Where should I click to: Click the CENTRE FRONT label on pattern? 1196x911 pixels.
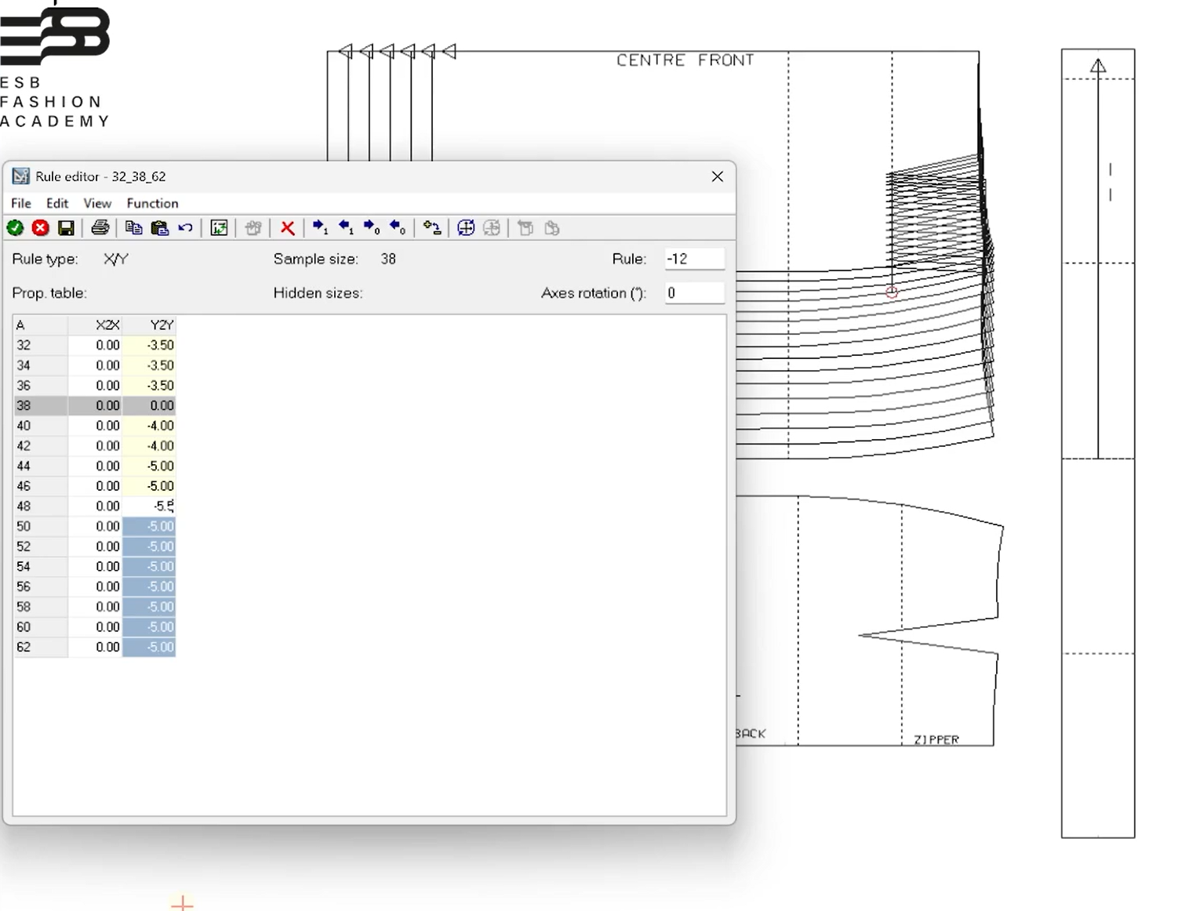tap(685, 60)
